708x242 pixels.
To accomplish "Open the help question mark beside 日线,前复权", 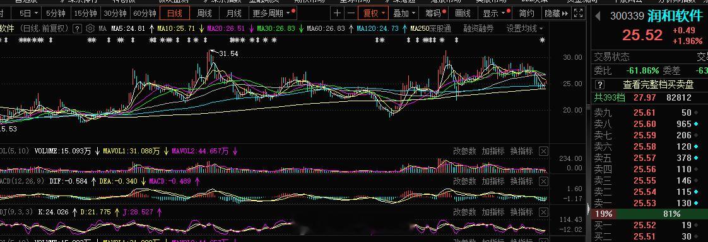I will (78, 29).
